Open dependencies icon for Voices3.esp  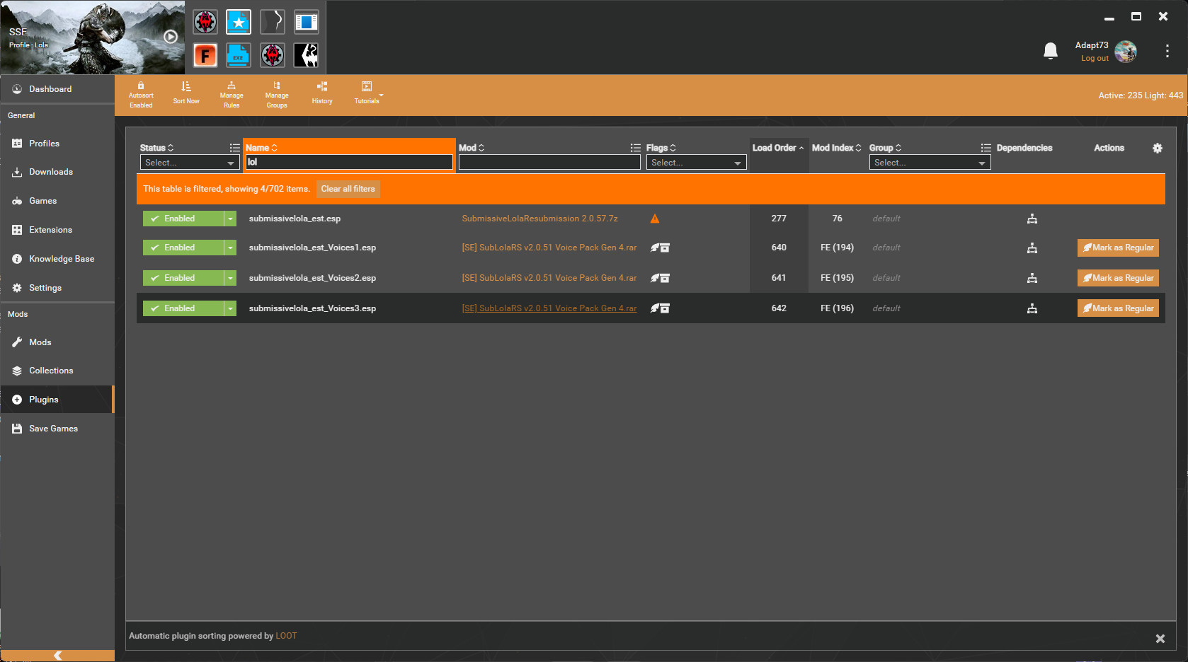coord(1032,308)
